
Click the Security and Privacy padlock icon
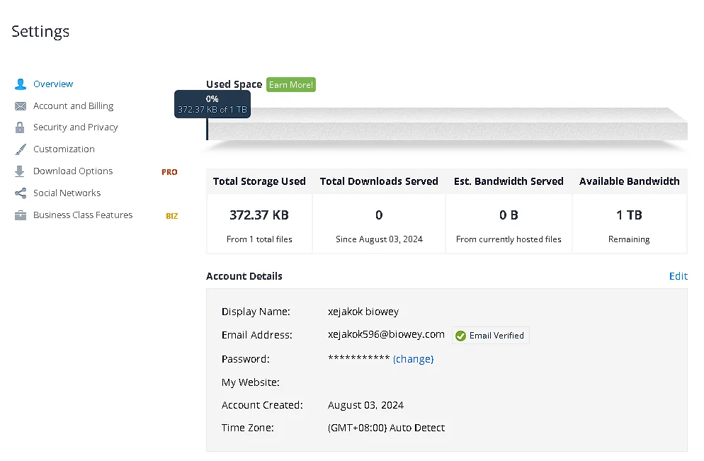tap(20, 127)
